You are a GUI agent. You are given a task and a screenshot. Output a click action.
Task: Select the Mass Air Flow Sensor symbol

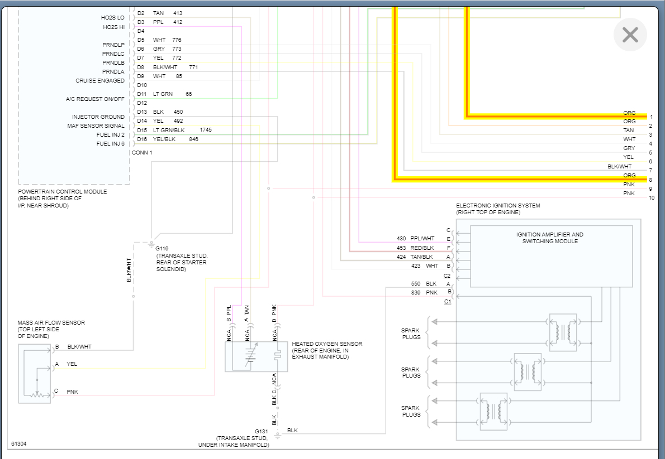tap(35, 374)
